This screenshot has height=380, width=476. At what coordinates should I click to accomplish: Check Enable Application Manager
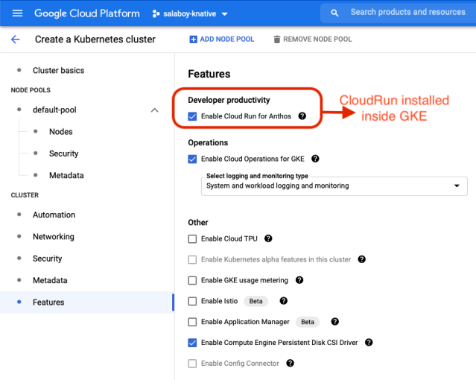(x=192, y=322)
